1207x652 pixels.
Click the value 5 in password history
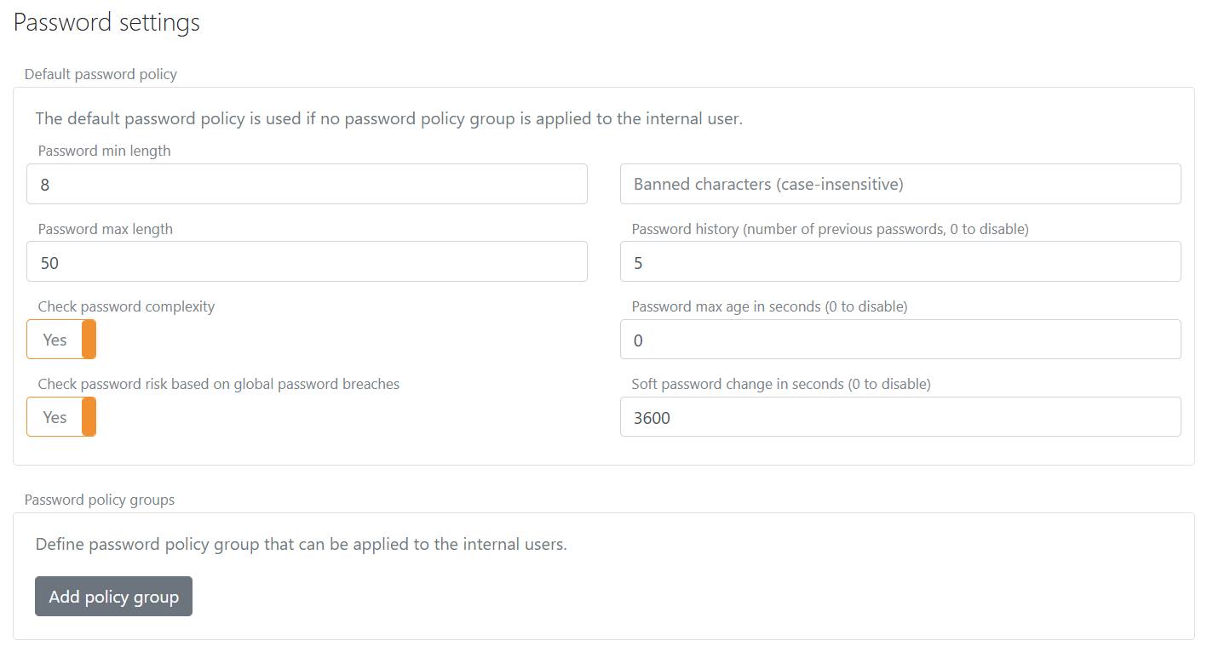click(x=638, y=262)
